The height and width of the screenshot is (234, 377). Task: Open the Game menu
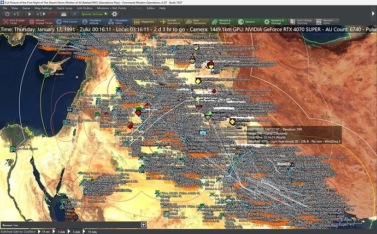tap(26, 8)
